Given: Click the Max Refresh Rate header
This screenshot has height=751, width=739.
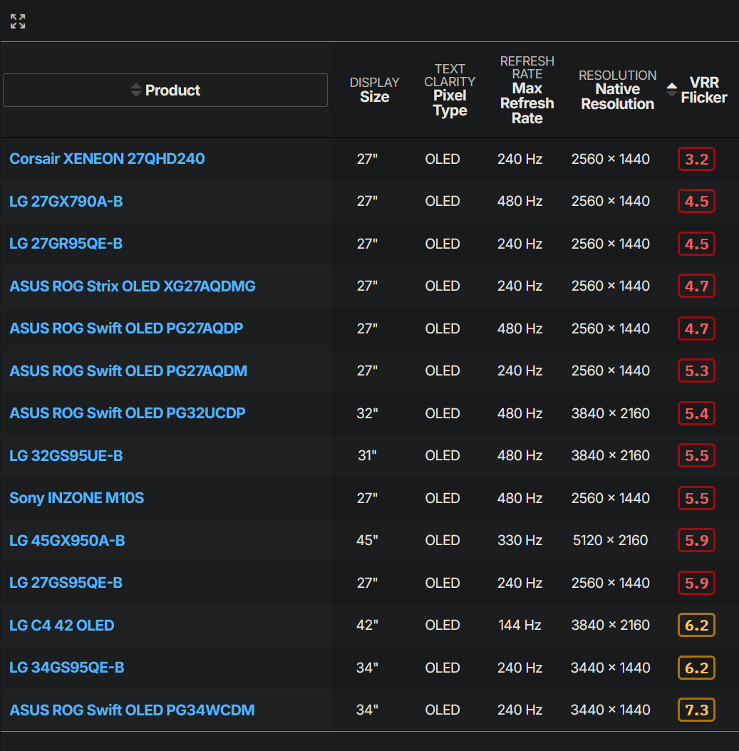Looking at the screenshot, I should (527, 90).
